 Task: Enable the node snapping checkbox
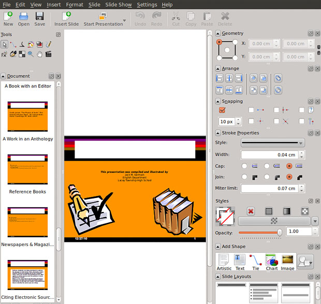(251, 110)
